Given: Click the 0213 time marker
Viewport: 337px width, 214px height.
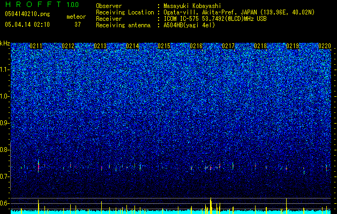Looking at the screenshot, I should tap(100, 46).
